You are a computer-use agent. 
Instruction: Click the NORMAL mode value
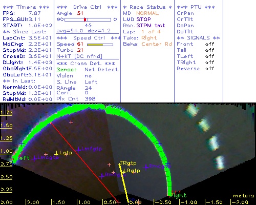click(147, 13)
